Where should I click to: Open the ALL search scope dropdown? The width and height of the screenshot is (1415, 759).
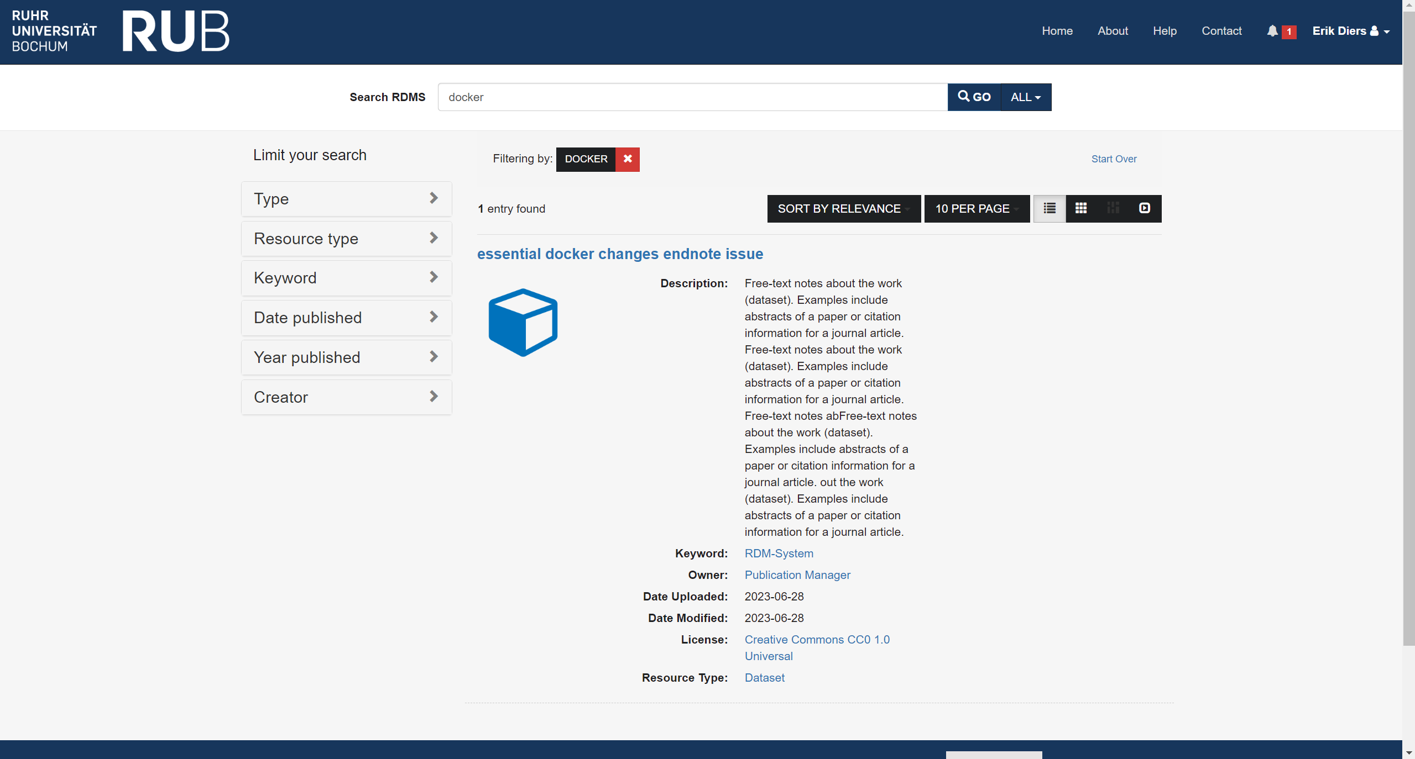click(x=1026, y=97)
